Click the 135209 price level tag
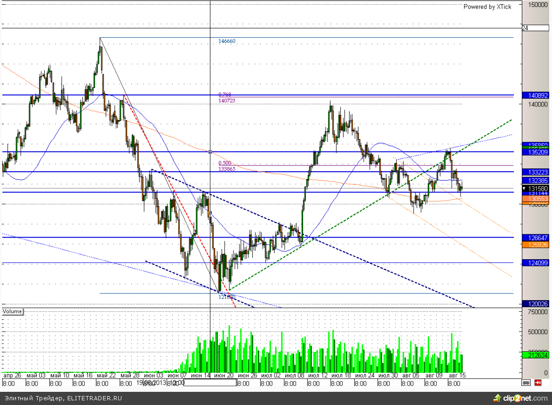552x405 pixels. click(536, 152)
